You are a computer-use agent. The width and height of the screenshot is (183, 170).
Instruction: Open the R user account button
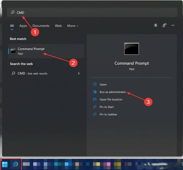click(156, 25)
